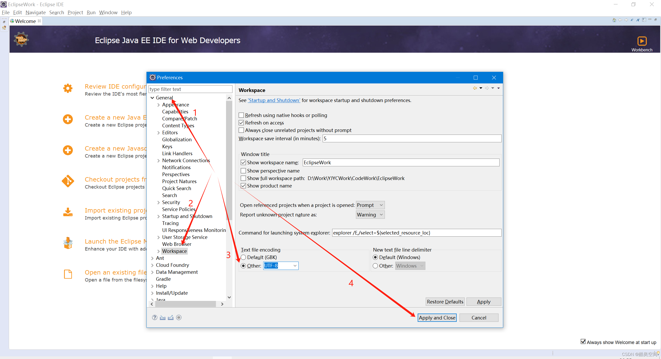The width and height of the screenshot is (661, 359).
Task: Click the Welcome page Home icon
Action: (x=614, y=20)
